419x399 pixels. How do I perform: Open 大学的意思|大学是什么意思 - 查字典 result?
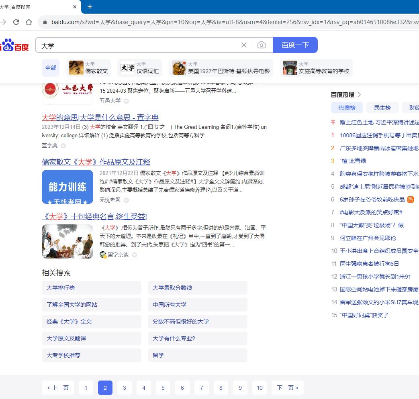point(100,117)
